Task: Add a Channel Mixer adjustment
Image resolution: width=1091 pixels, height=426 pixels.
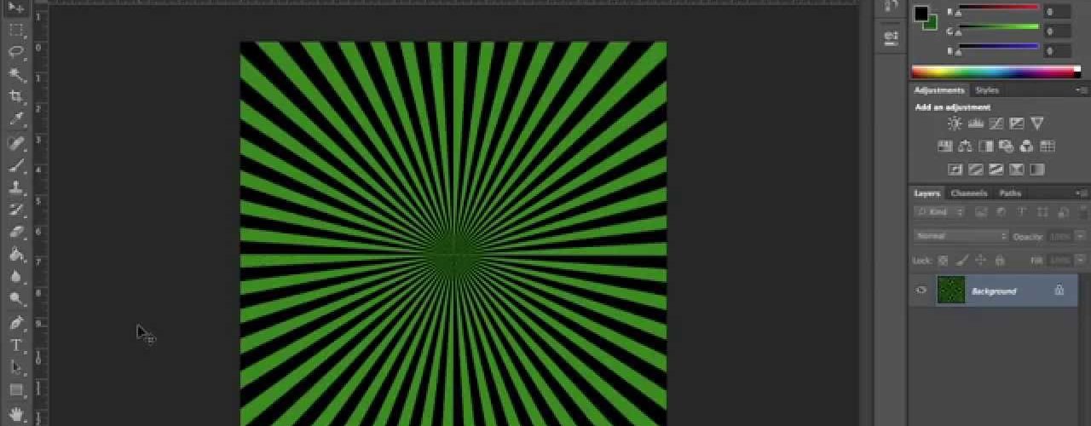Action: tap(1026, 147)
